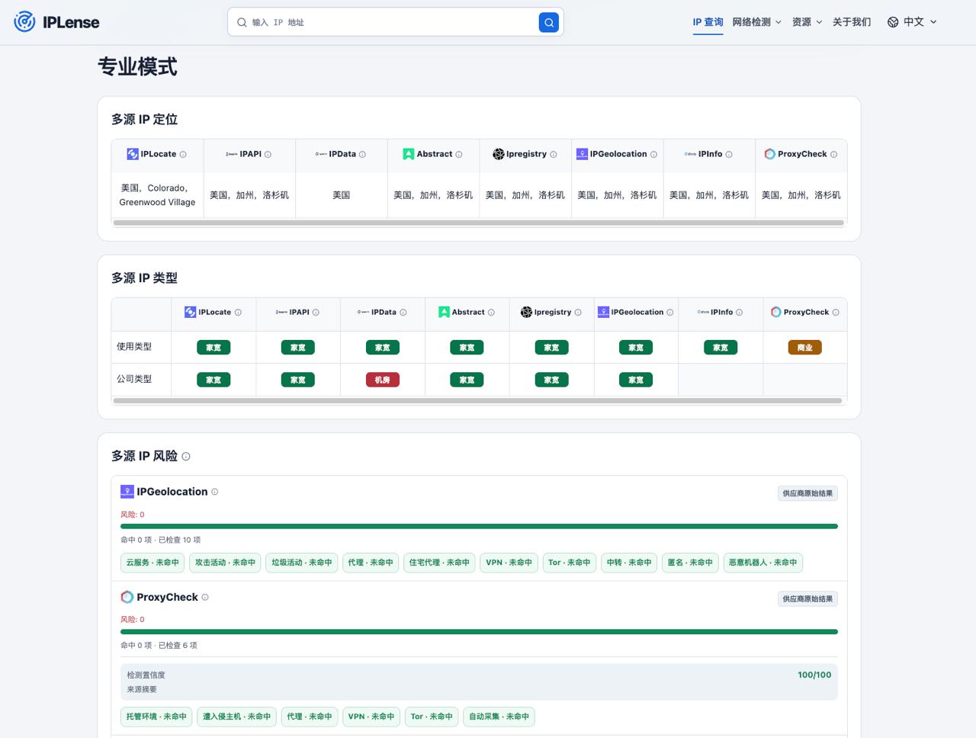Click the IPGeolocation risk progress bar

click(479, 526)
